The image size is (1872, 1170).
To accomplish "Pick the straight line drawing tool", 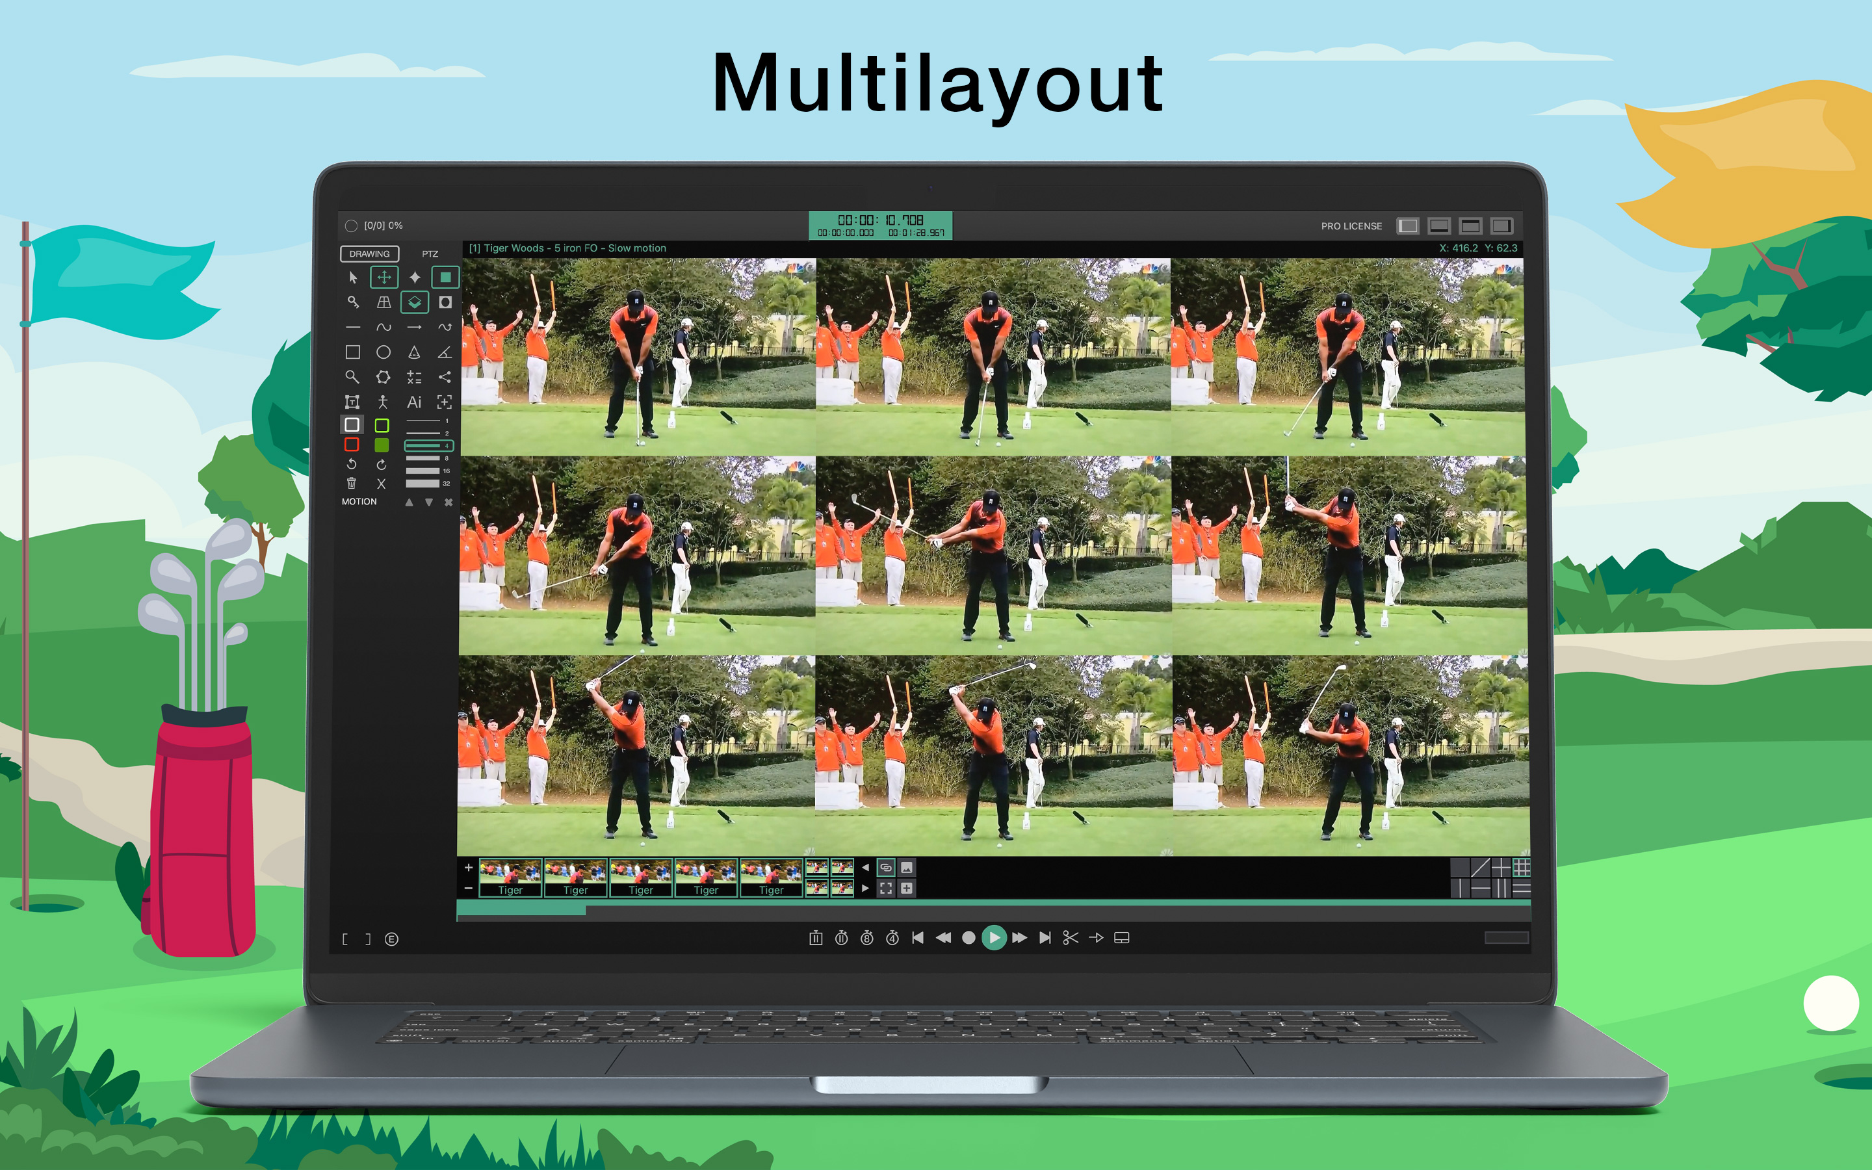I will click(353, 328).
